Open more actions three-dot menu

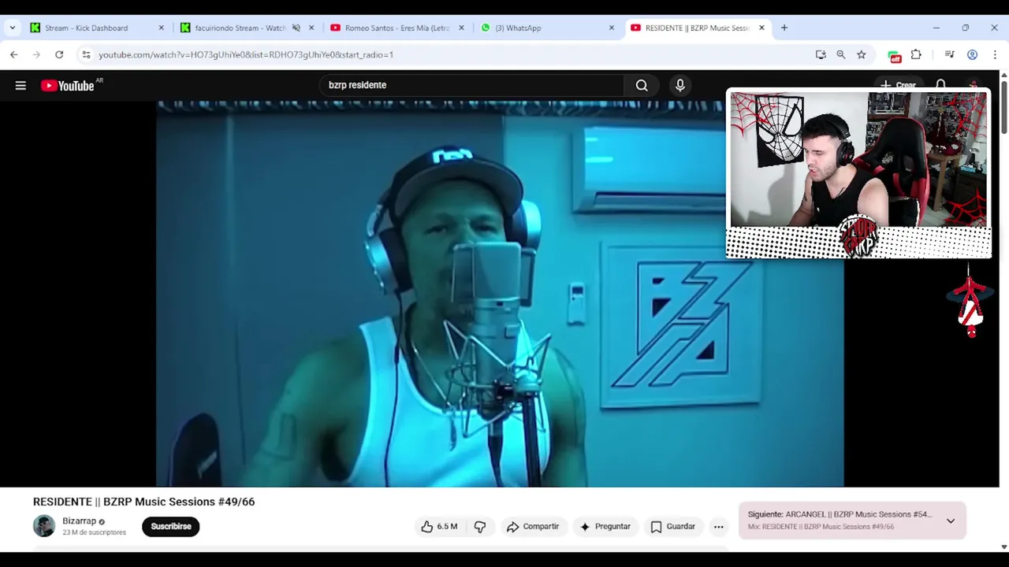coord(718,527)
